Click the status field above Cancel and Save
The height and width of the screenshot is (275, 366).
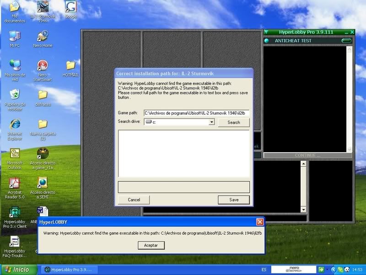pos(184,187)
